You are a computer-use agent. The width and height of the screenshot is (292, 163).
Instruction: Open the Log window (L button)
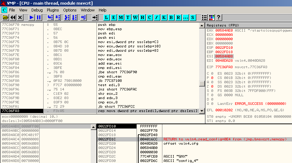[x=107, y=17]
